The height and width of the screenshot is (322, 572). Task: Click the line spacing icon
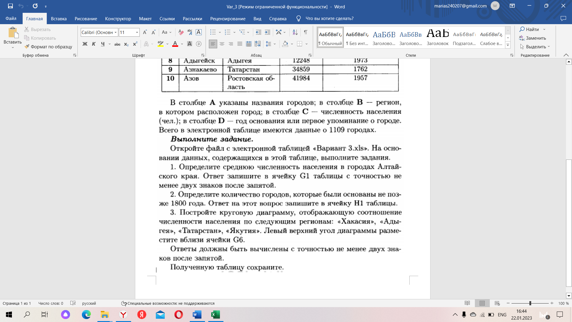[x=269, y=44]
